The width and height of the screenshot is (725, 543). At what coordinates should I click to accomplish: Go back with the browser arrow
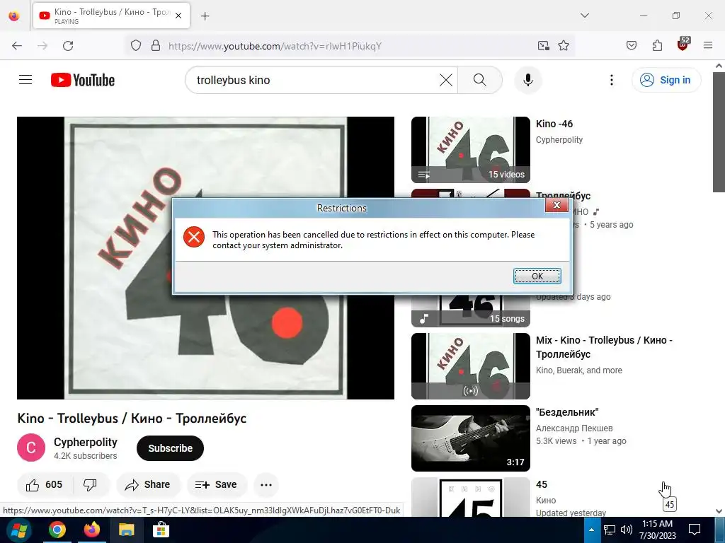click(x=17, y=46)
